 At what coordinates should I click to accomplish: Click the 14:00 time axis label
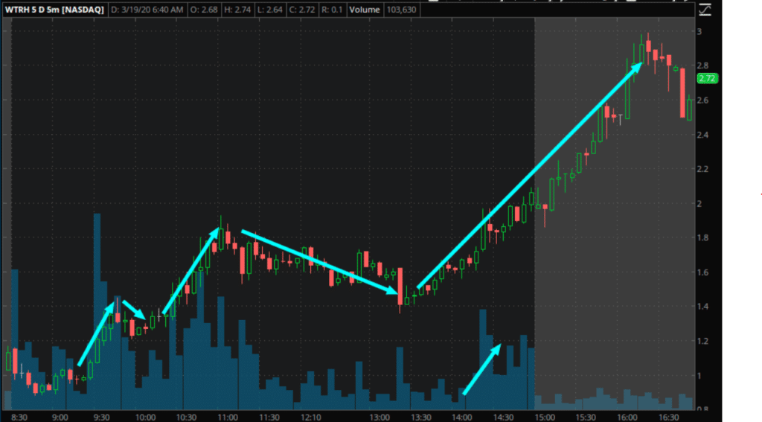tap(461, 417)
